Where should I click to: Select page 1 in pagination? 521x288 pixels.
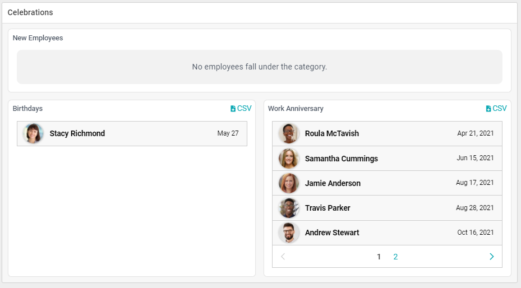[379, 257]
